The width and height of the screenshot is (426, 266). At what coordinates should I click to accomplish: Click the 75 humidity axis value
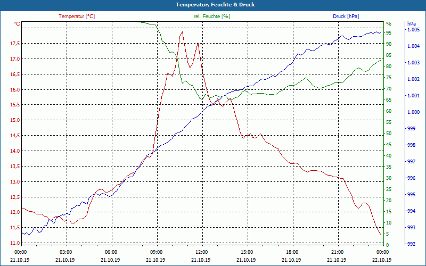tap(389, 78)
